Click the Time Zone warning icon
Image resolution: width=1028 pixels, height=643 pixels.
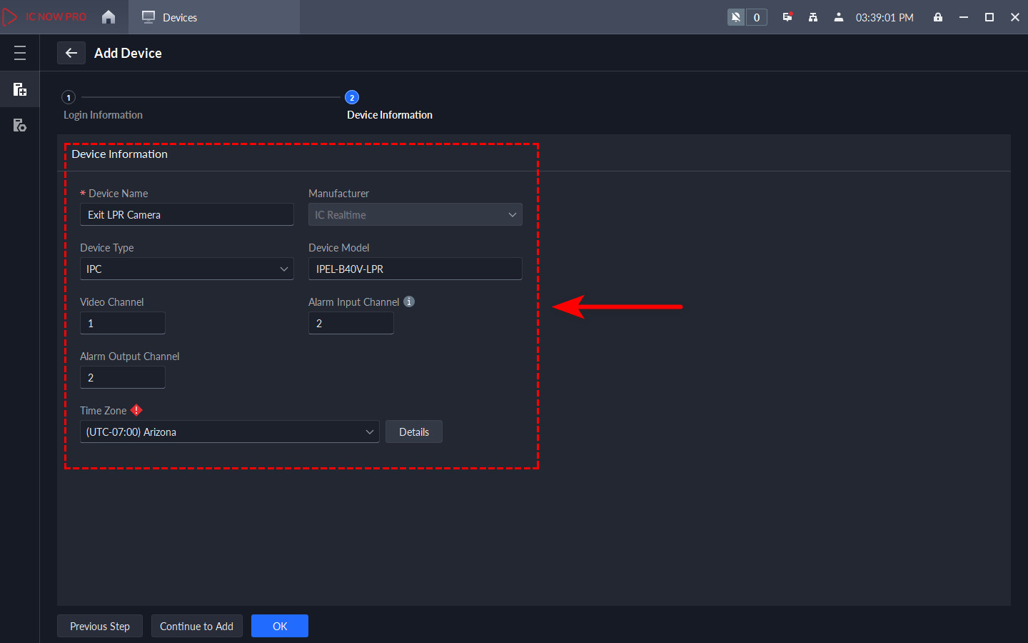(x=136, y=410)
